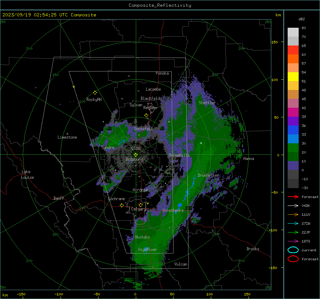The height and width of the screenshot is (299, 320).
Task: Select the slate purple 10-0 dBZ swatch
Action: point(293,166)
